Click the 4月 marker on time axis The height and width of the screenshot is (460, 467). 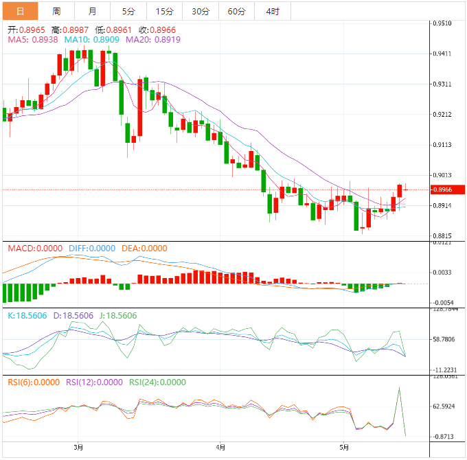tap(220, 448)
